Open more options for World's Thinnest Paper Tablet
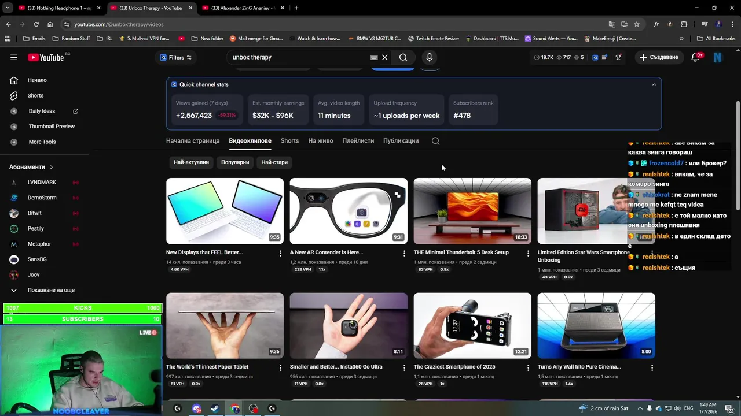Viewport: 741px width, 416px height. click(281, 368)
